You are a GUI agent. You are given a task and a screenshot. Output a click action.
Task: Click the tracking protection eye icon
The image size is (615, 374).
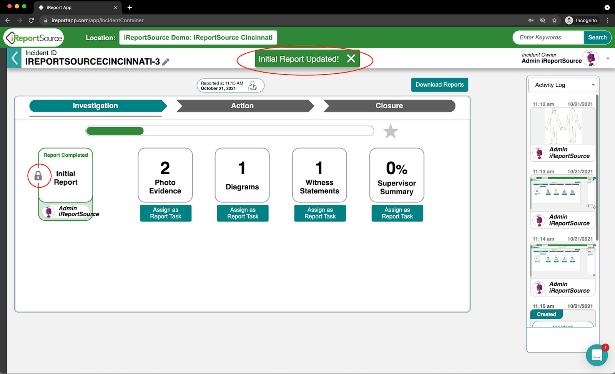pyautogui.click(x=543, y=20)
